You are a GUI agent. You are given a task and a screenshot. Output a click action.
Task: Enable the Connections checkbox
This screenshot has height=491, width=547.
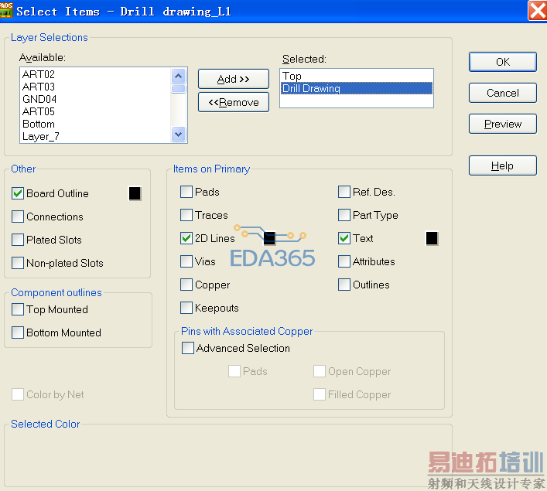pyautogui.click(x=18, y=217)
